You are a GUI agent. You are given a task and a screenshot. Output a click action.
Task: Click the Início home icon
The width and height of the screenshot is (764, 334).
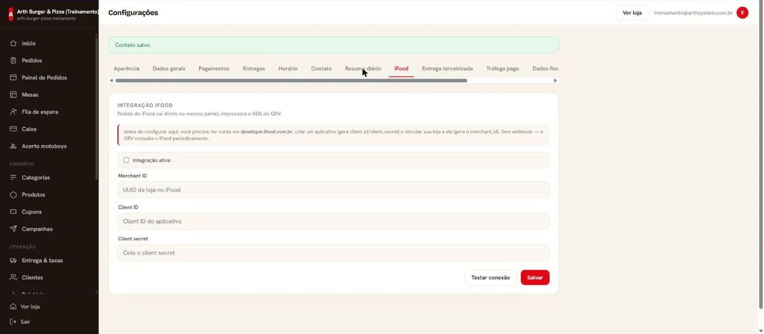point(13,44)
